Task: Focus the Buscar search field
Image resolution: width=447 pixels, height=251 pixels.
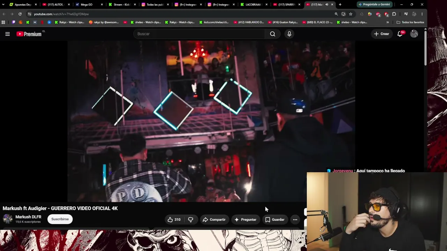Action: point(199,34)
